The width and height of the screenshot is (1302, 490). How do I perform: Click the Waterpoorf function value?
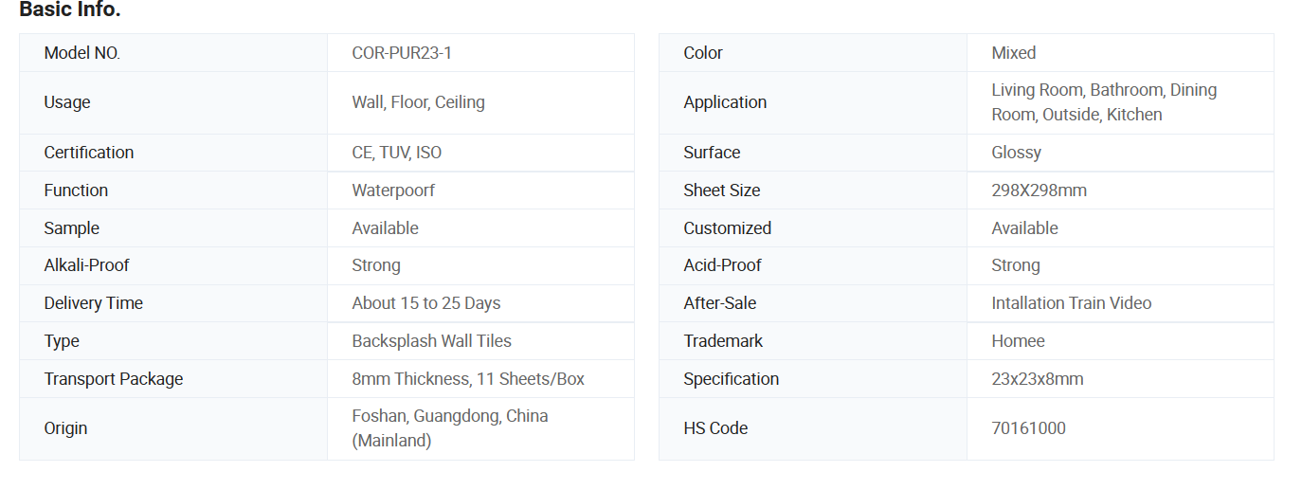[x=393, y=191]
